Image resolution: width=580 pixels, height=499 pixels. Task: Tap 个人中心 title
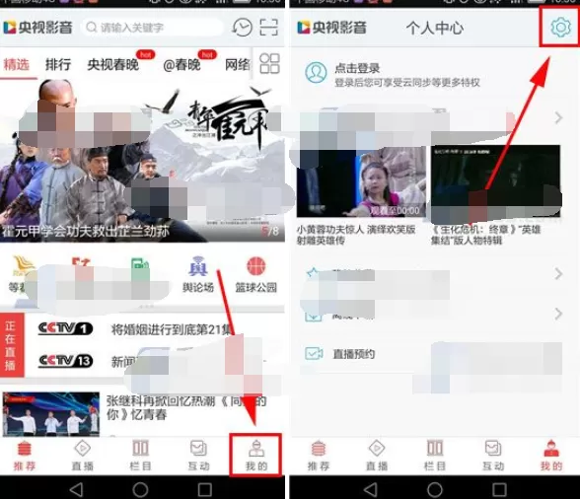point(435,28)
